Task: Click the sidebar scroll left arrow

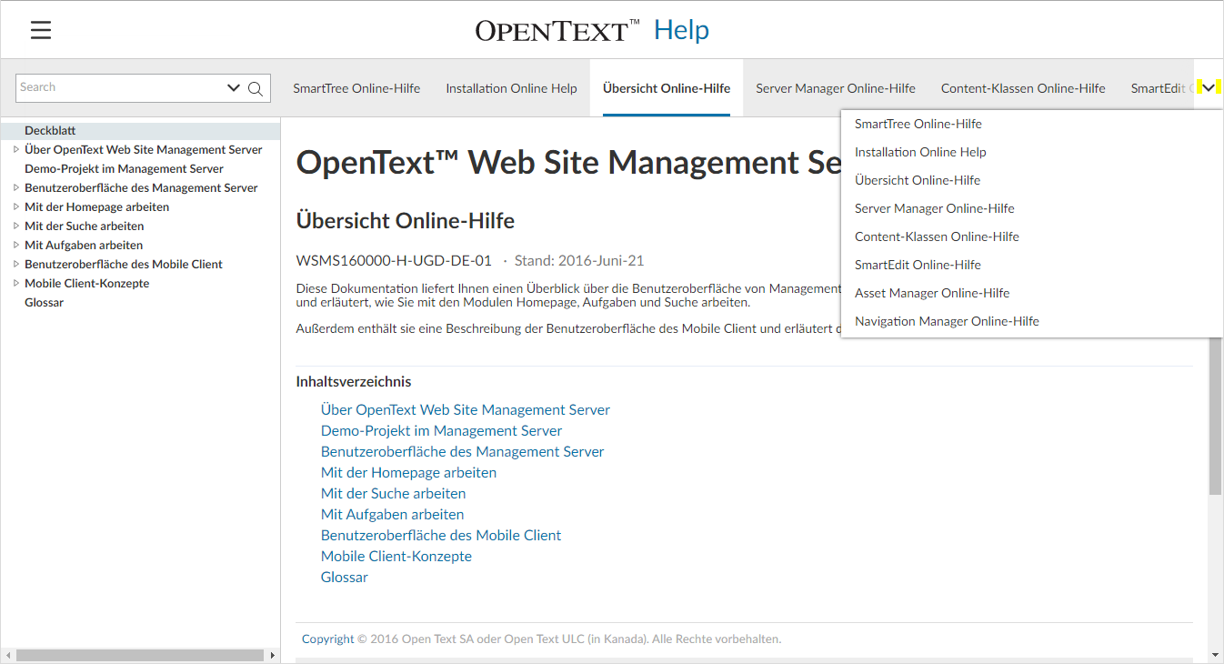Action: pos(7,655)
